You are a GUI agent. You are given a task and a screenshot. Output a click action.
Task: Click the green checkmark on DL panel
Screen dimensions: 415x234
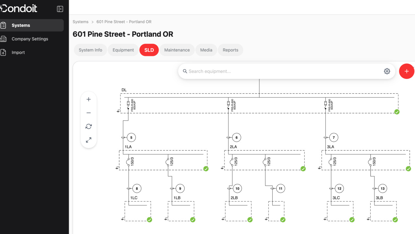[397, 112]
